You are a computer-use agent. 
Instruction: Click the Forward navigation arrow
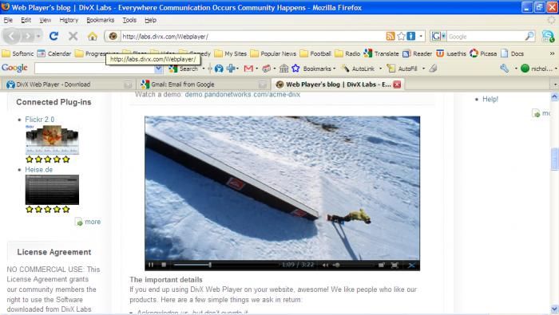tap(27, 36)
